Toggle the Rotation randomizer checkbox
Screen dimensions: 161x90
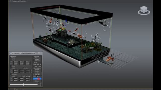(x=11, y=74)
